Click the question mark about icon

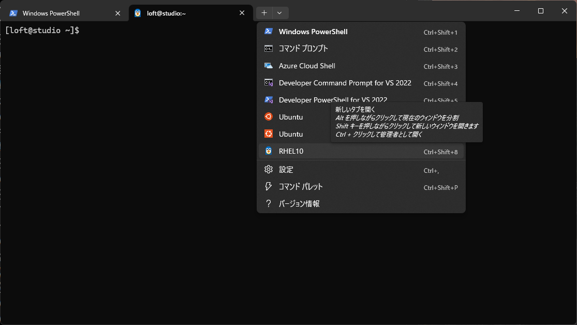coord(269,203)
